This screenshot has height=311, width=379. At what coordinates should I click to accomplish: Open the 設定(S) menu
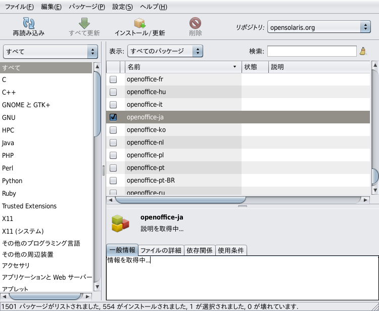click(123, 7)
